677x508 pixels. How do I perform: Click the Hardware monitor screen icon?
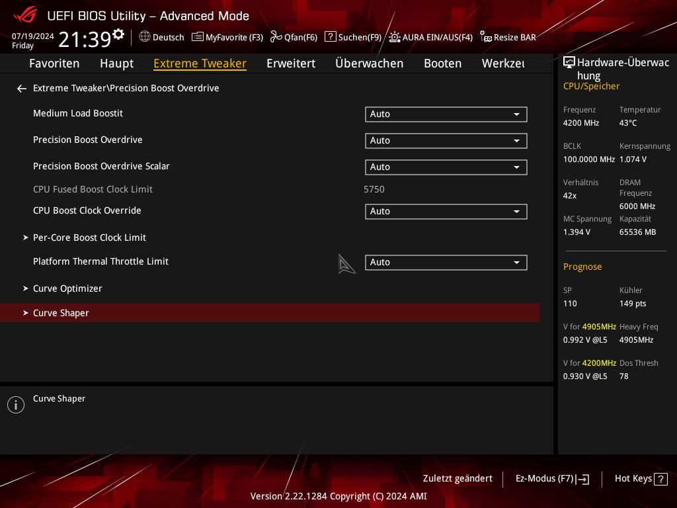pos(569,63)
